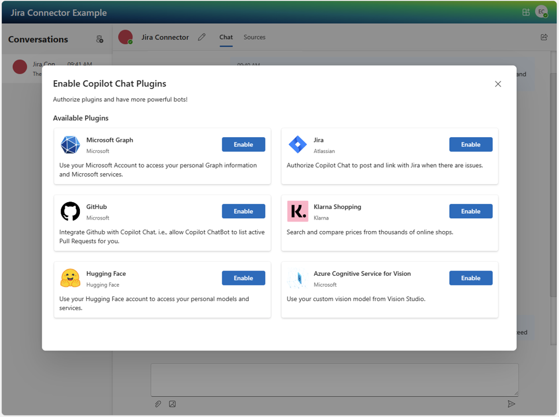Click the GitHub octocat logo
This screenshot has height=417, width=559.
click(70, 211)
